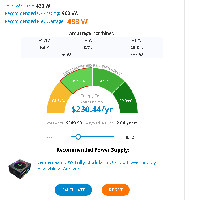Click the Load Wattage label

19,6
